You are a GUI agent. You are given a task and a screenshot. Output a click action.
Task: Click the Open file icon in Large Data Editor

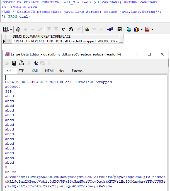click(x=7, y=63)
